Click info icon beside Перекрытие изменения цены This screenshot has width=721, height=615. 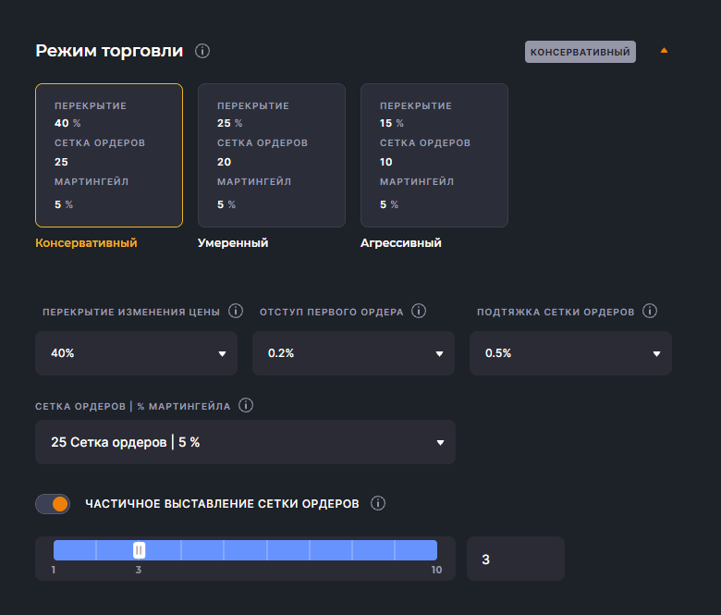click(x=235, y=312)
